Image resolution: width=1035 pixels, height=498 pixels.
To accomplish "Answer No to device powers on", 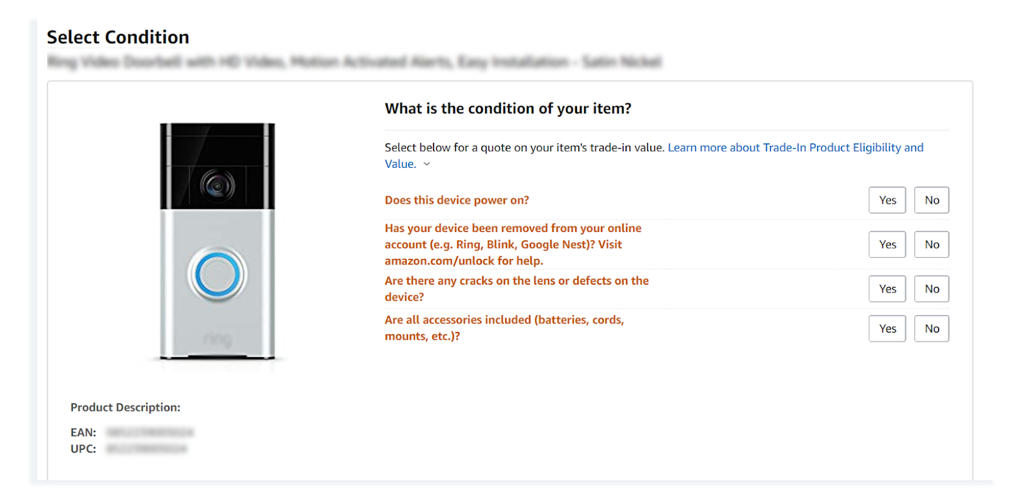I will [931, 200].
